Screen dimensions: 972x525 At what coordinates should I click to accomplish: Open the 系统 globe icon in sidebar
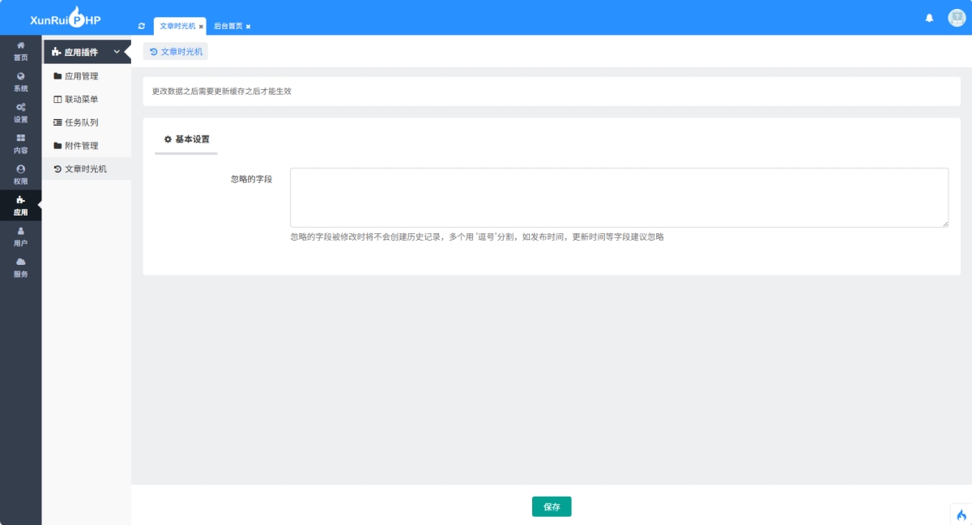pyautogui.click(x=20, y=77)
